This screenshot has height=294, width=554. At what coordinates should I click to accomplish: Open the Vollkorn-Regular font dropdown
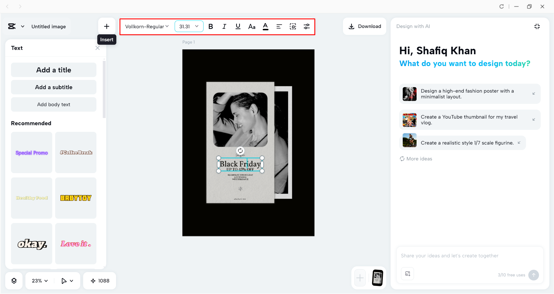tap(146, 27)
